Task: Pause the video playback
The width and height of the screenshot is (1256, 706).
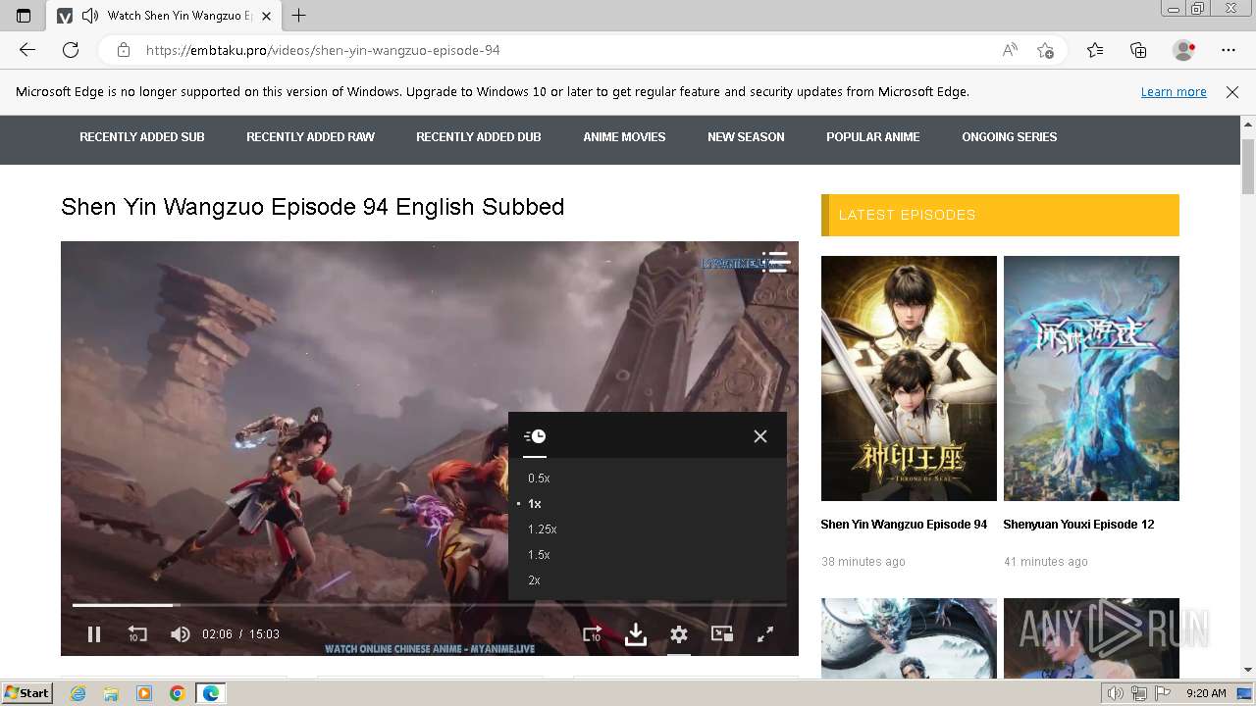Action: click(94, 634)
